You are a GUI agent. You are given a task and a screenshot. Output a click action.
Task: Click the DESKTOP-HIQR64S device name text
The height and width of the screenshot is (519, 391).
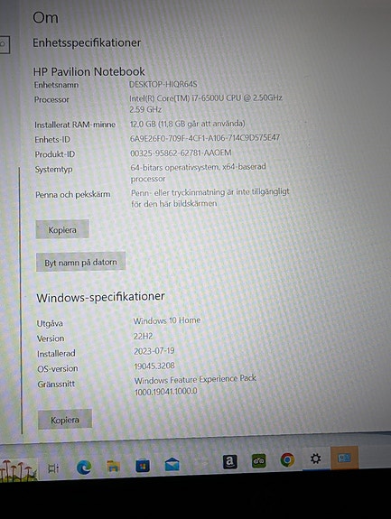(163, 85)
